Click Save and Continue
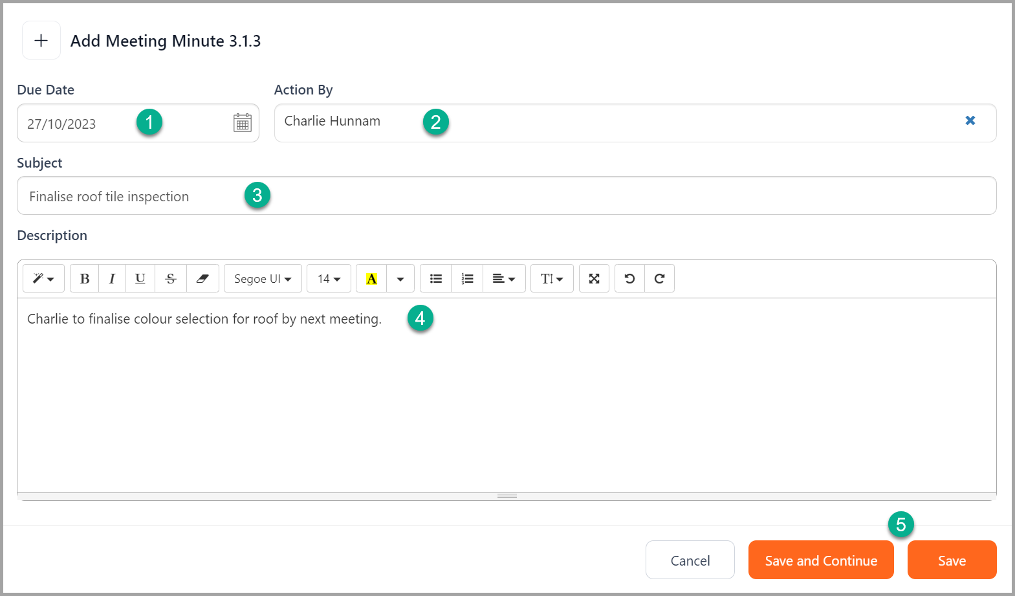 pyautogui.click(x=821, y=560)
